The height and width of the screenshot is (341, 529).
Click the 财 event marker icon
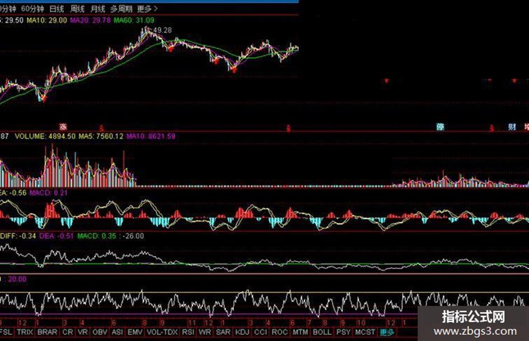pos(512,127)
